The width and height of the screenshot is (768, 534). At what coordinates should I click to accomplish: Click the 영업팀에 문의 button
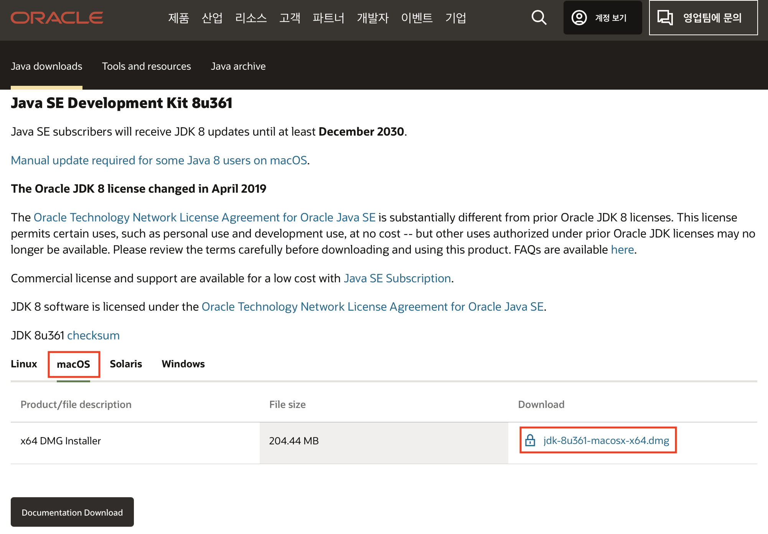click(x=712, y=18)
